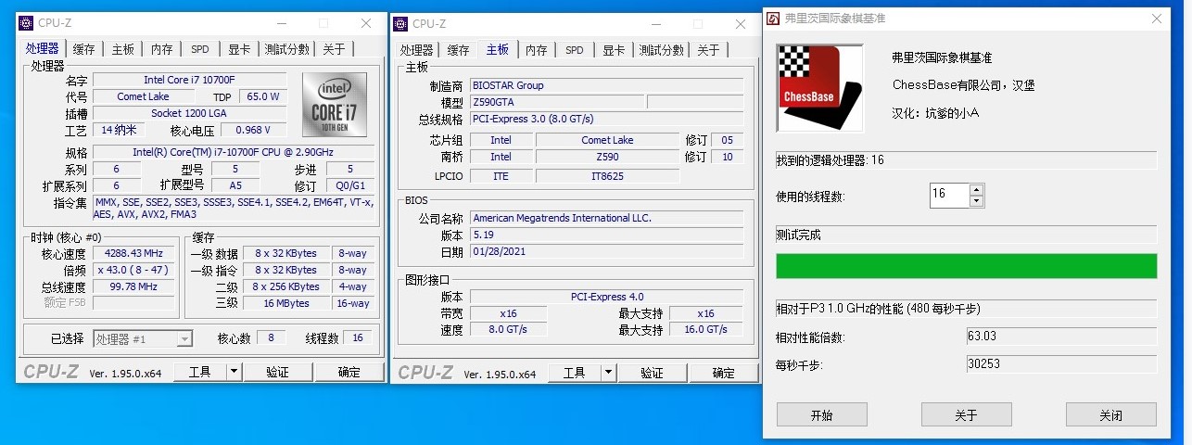This screenshot has width=1192, height=445.
Task: Click TDP value 65.0 W
Action: coord(262,96)
